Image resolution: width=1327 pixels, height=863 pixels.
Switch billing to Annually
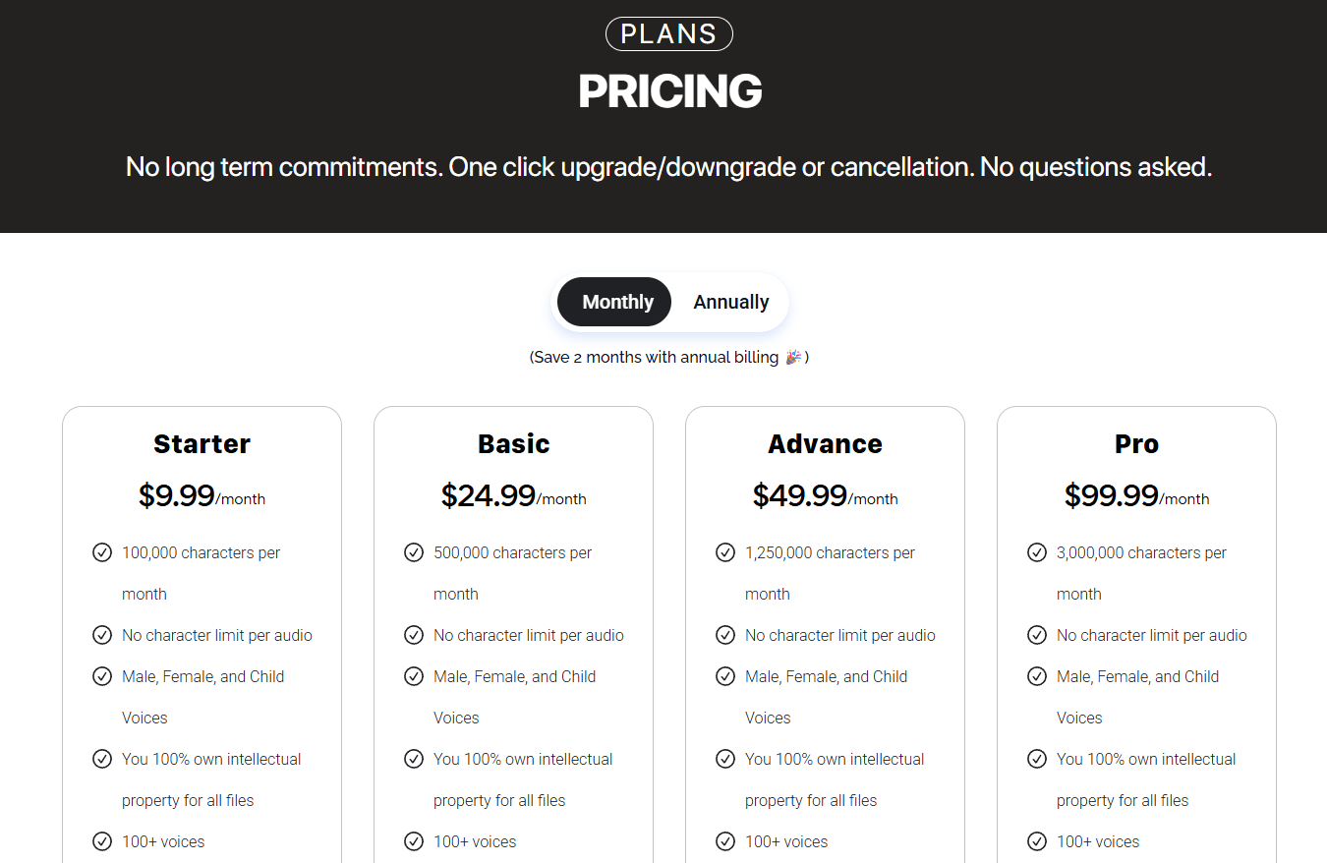point(730,302)
